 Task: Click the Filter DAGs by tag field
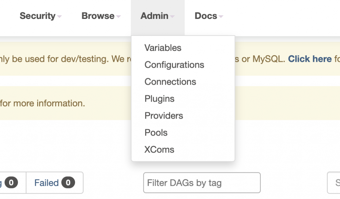(202, 183)
